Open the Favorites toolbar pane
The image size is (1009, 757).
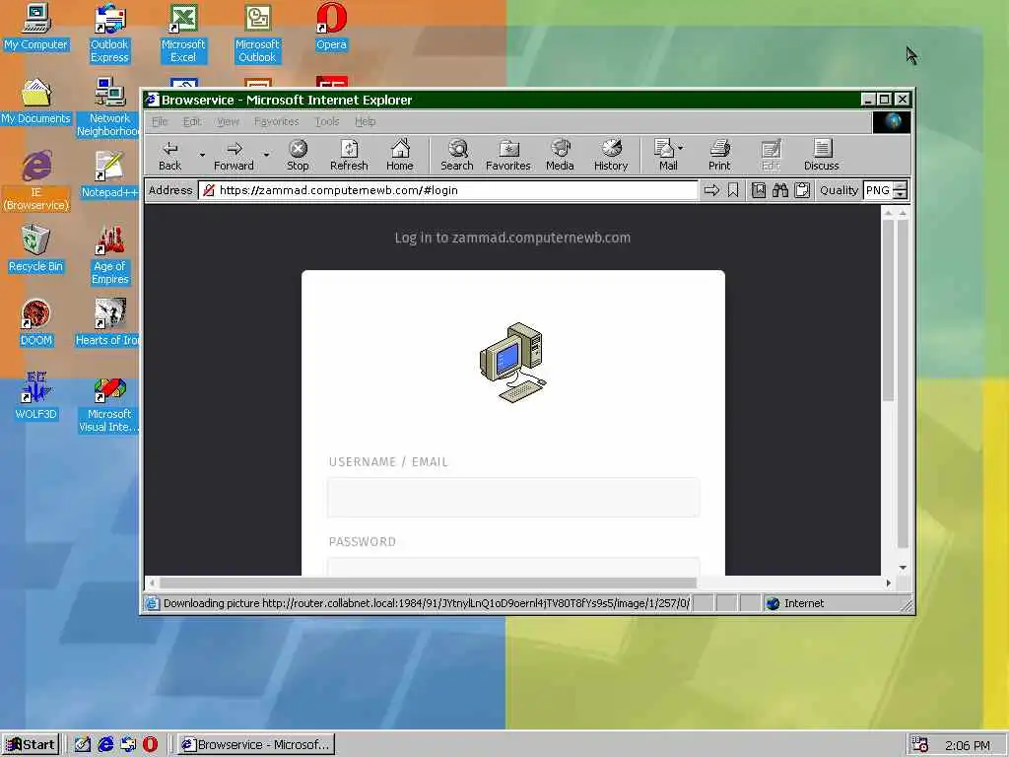(508, 156)
